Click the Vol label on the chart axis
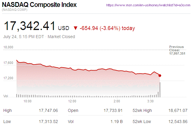 click(x=5, y=96)
